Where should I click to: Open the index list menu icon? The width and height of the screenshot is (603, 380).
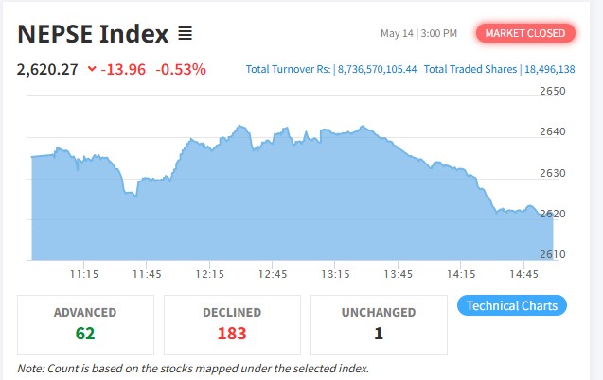coord(185,33)
